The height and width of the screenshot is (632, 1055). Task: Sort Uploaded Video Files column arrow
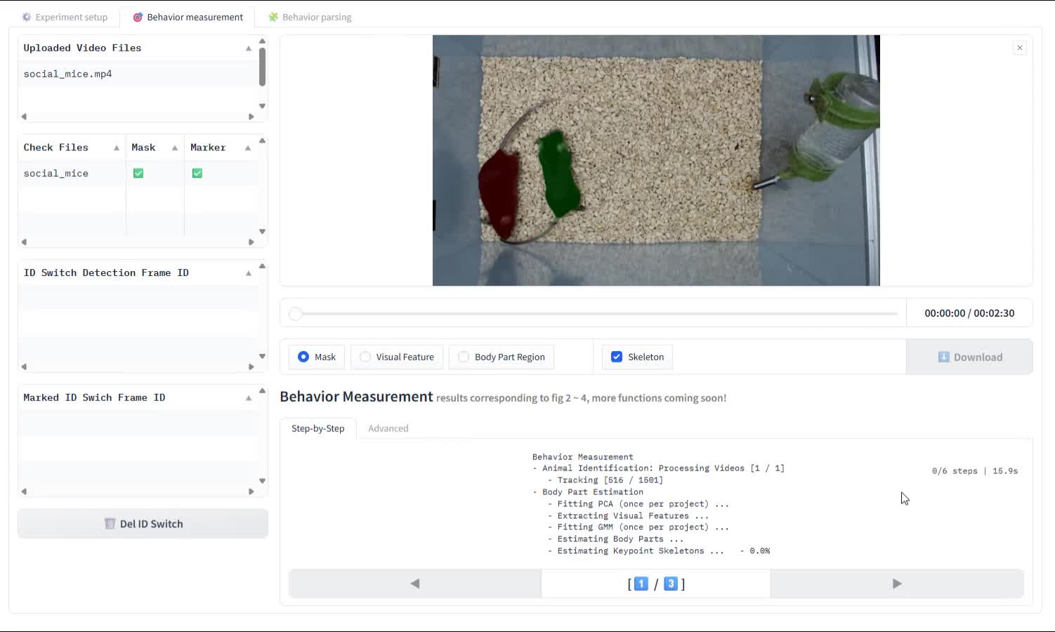[249, 48]
